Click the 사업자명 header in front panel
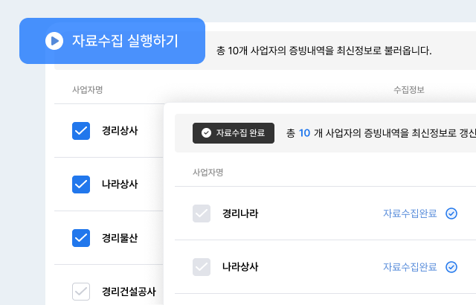The height and width of the screenshot is (305, 476). [208, 173]
